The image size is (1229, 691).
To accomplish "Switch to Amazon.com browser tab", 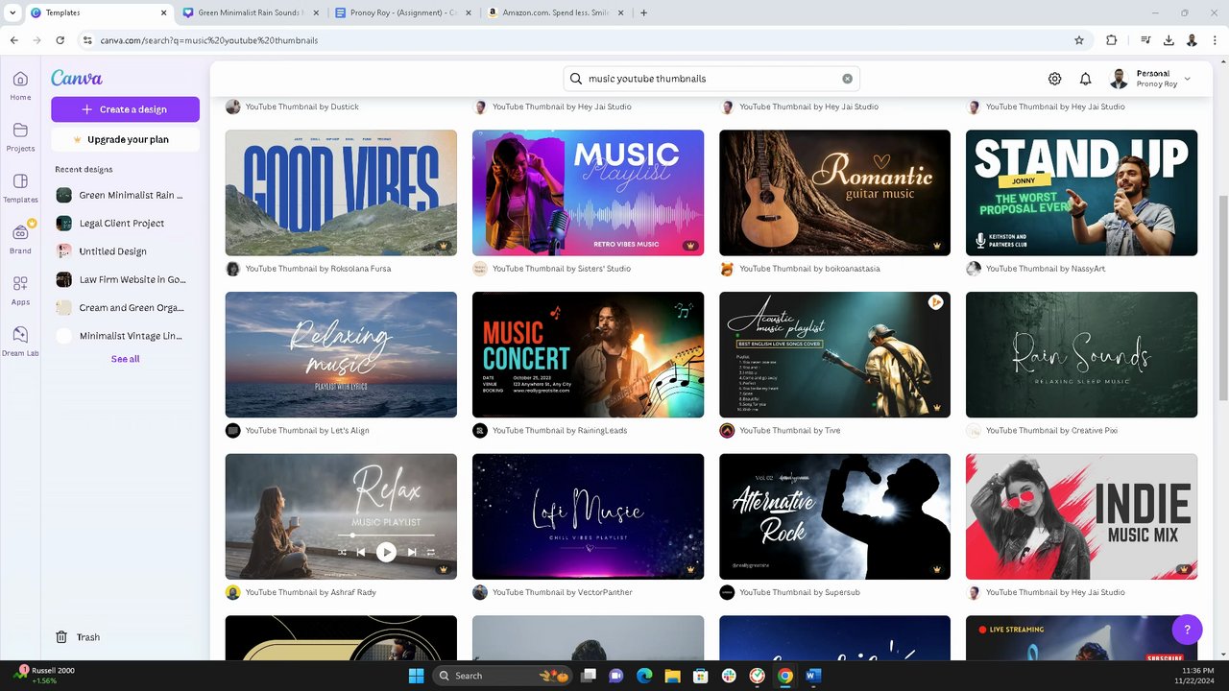I will (x=555, y=13).
